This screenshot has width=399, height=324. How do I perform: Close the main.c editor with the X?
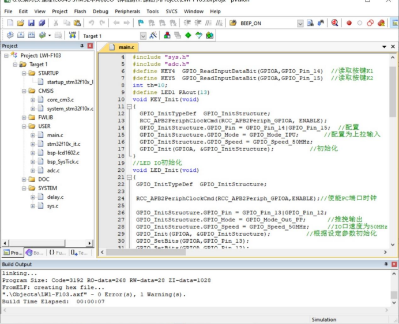393,47
